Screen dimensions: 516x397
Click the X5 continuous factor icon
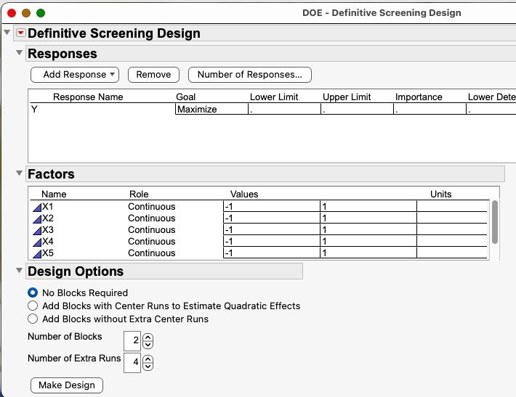click(37, 253)
